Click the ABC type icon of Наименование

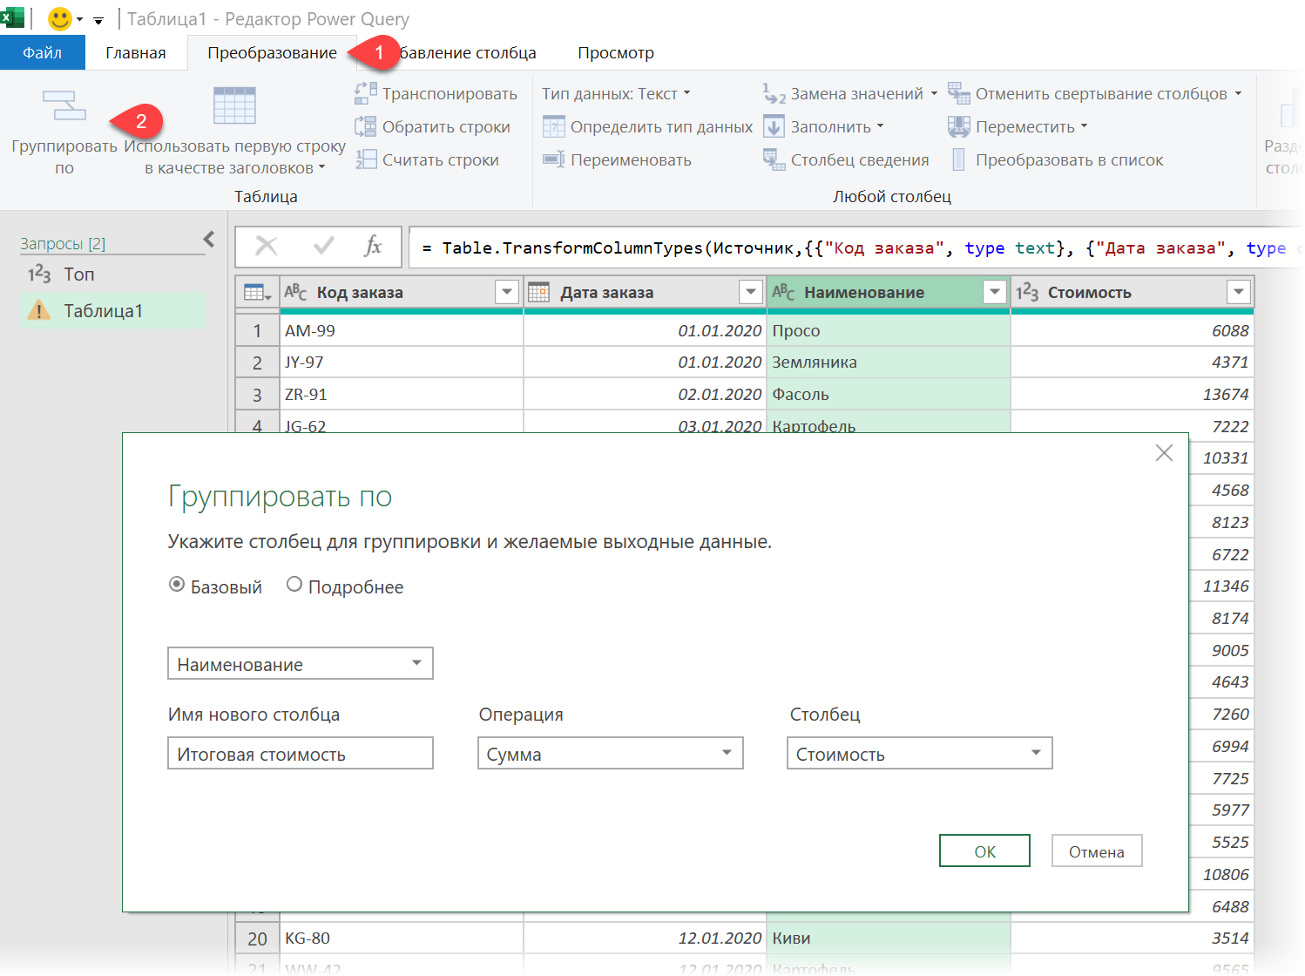pos(783,292)
